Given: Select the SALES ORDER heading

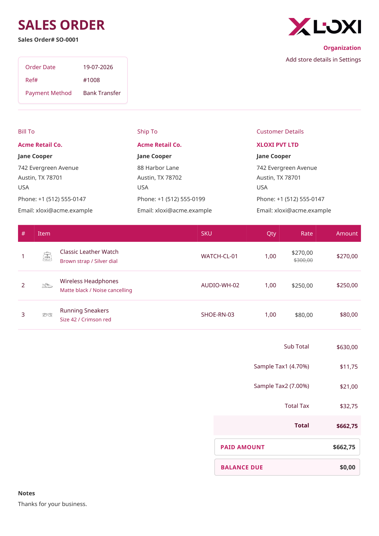Looking at the screenshot, I should pyautogui.click(x=61, y=25).
